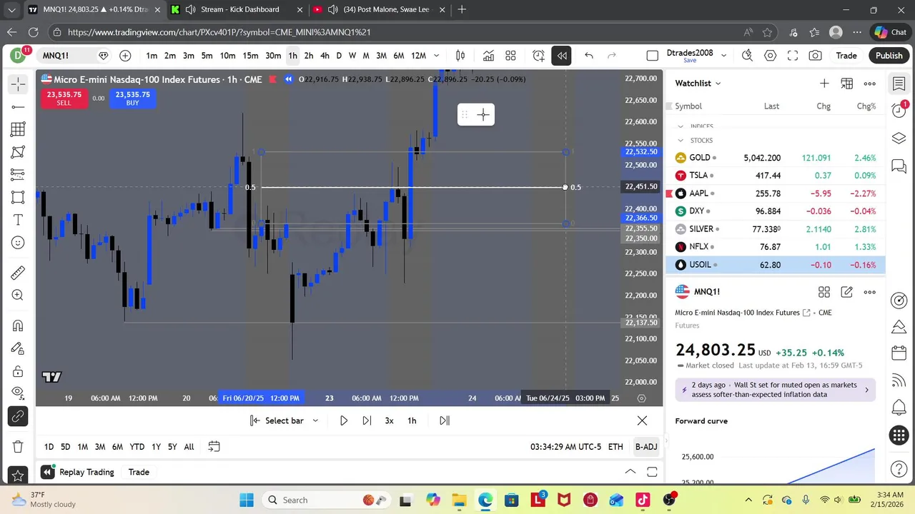Toggle magnet mode for drawings

[18, 326]
